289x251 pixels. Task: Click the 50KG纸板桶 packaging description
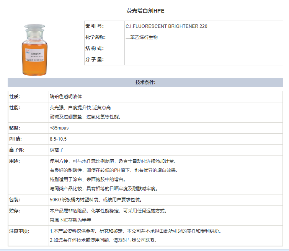coord(96,200)
